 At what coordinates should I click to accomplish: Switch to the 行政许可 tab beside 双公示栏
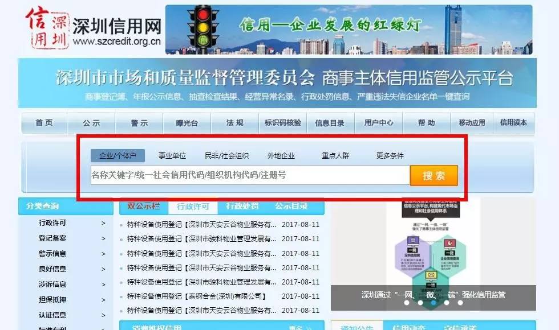pyautogui.click(x=193, y=207)
